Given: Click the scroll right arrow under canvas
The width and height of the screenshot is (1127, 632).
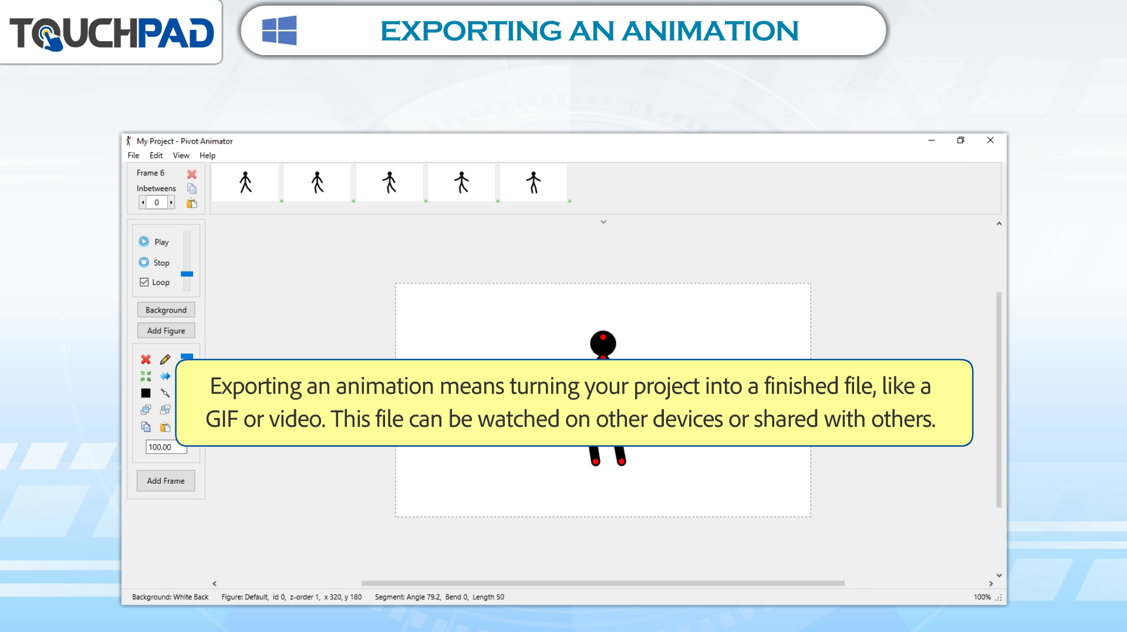Looking at the screenshot, I should click(991, 583).
